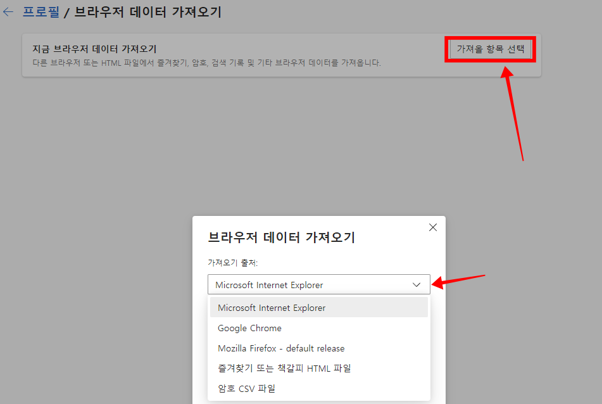Pick Mozilla Firefox - default release option

(x=318, y=348)
